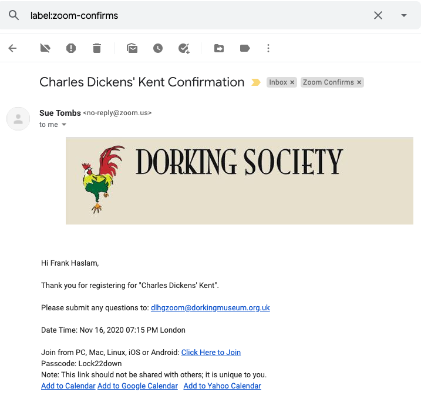The width and height of the screenshot is (421, 402).
Task: Open the Labels tag icon
Action: 245,48
